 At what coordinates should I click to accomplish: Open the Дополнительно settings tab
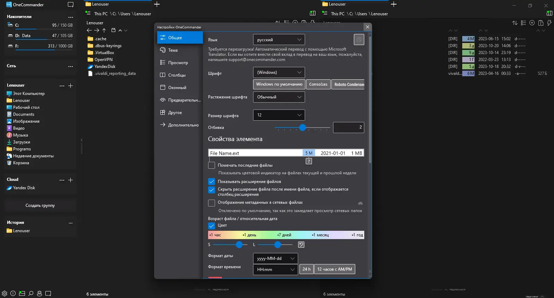coord(180,125)
